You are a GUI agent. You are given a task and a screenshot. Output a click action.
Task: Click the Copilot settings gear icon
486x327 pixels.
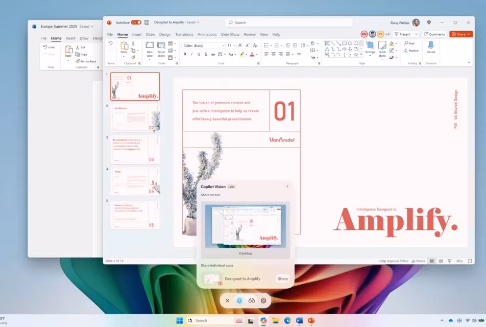click(x=263, y=300)
